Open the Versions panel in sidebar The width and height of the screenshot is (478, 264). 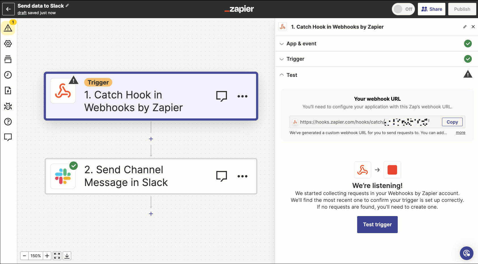coord(8,59)
